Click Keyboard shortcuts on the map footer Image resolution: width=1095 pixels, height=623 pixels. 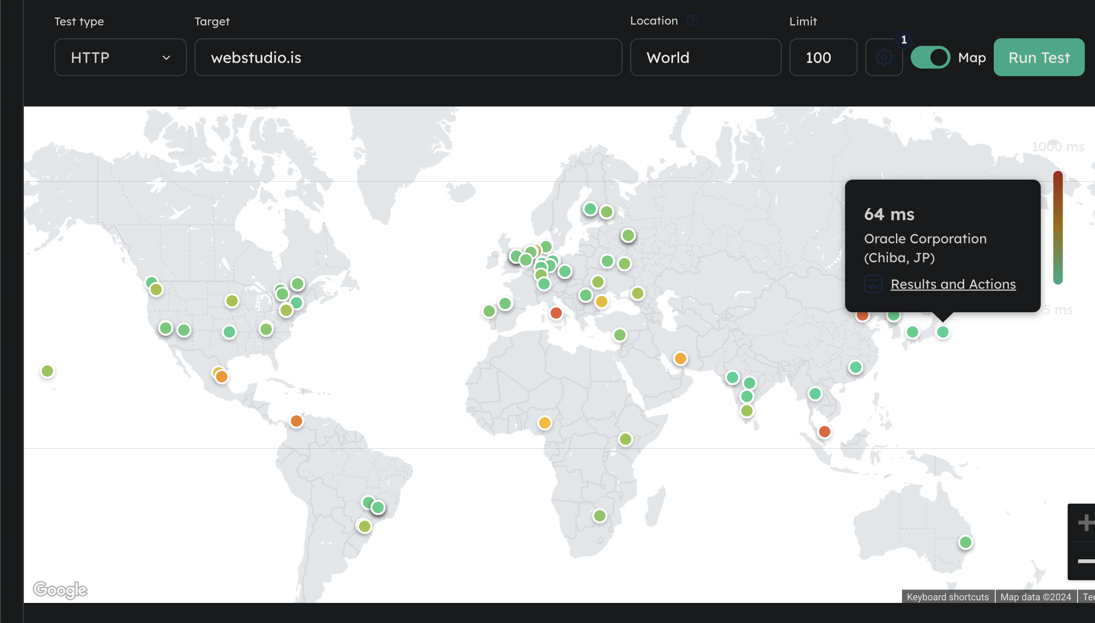[947, 596]
